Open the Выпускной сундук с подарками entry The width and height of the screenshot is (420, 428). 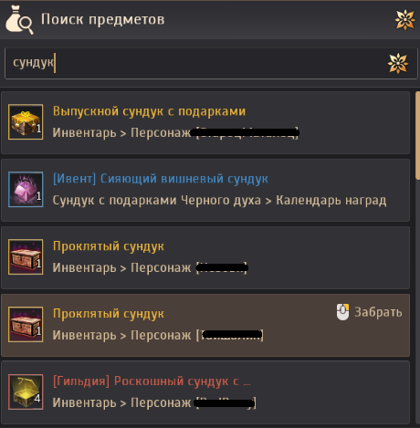205,122
